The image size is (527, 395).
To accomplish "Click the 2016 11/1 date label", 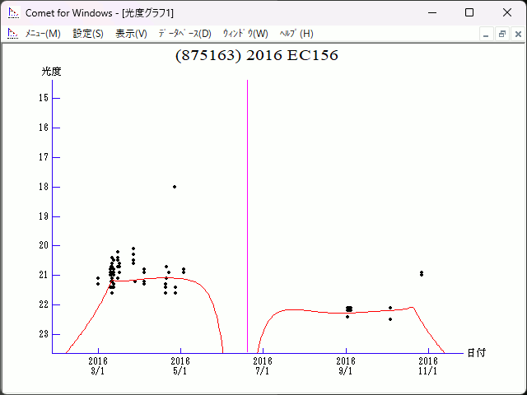I will 428,366.
